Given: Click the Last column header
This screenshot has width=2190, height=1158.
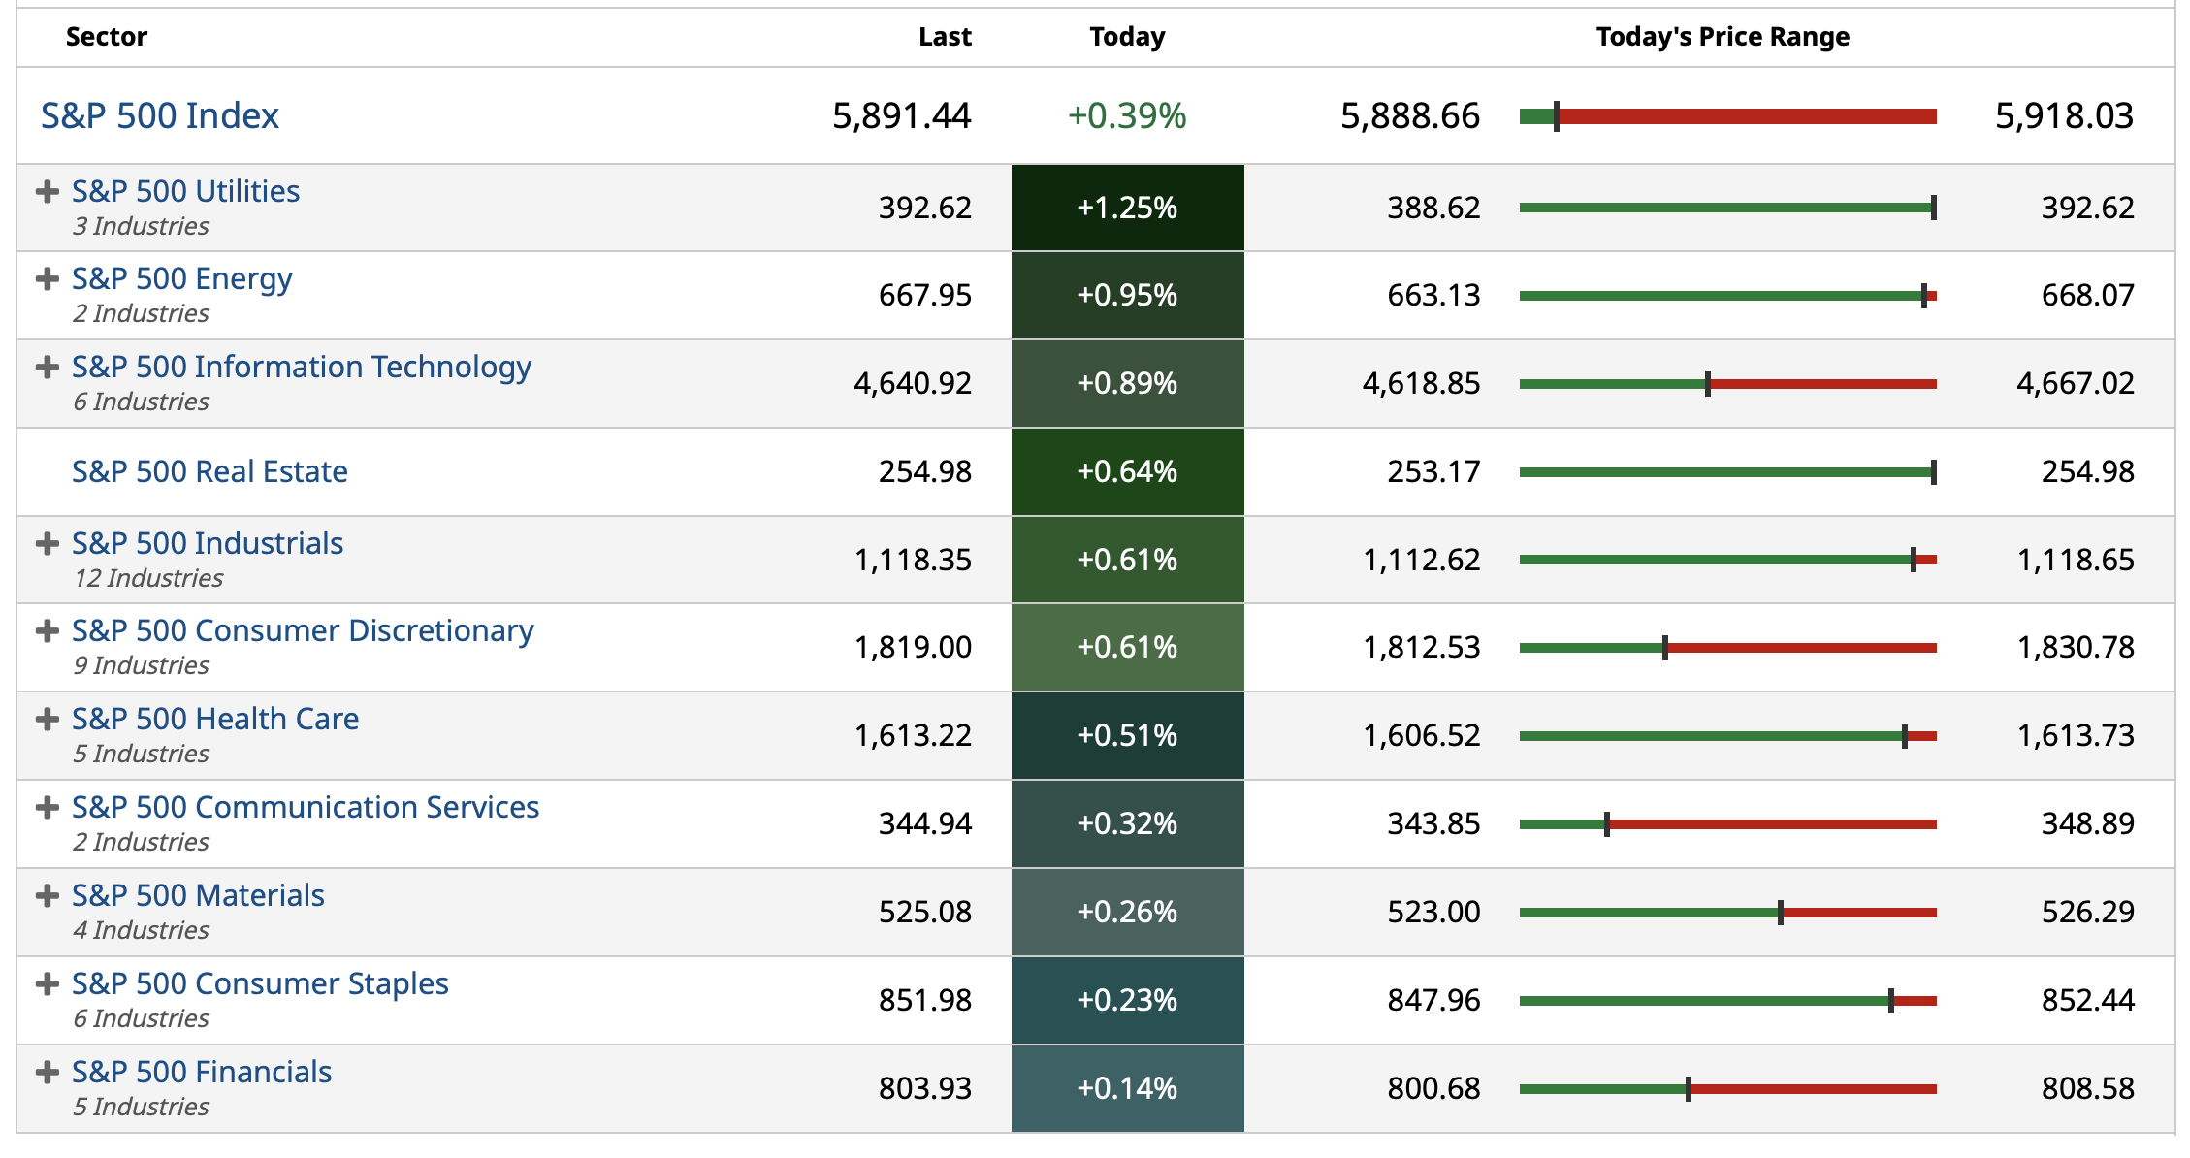Looking at the screenshot, I should pos(945,37).
